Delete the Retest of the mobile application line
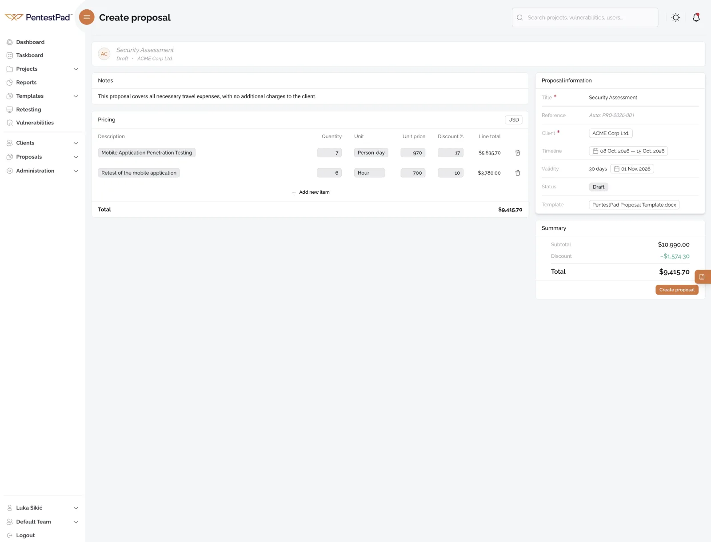 [518, 173]
